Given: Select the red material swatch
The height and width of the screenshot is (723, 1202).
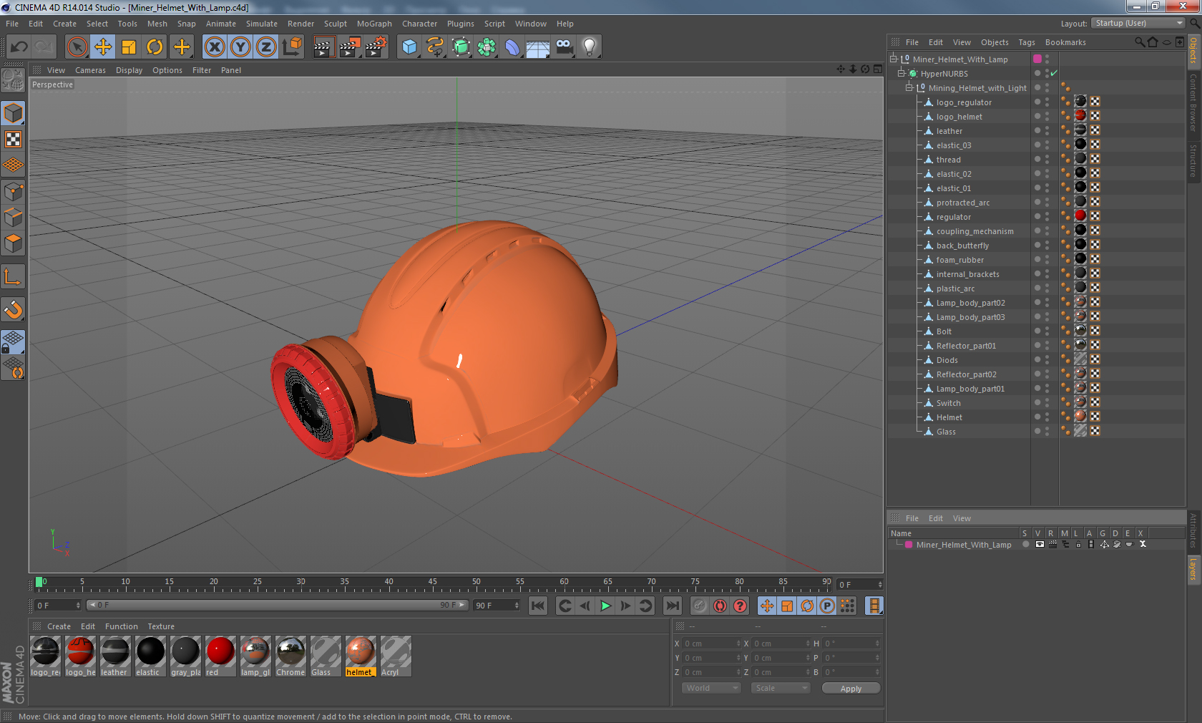Looking at the screenshot, I should point(220,656).
